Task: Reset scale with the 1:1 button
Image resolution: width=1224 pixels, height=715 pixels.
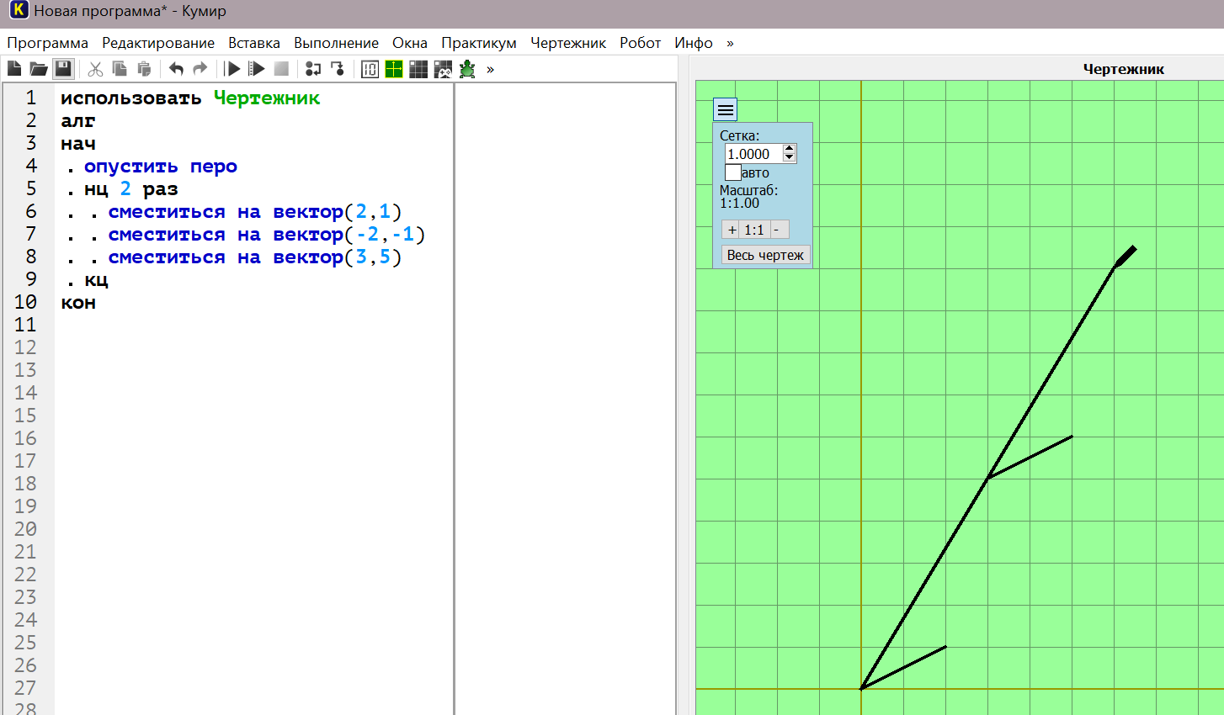Action: coord(754,230)
